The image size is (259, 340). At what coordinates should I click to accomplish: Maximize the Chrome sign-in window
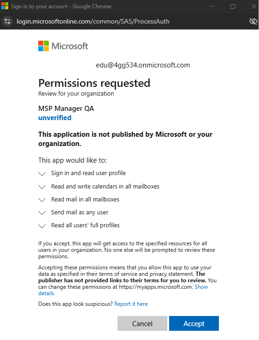click(233, 6)
